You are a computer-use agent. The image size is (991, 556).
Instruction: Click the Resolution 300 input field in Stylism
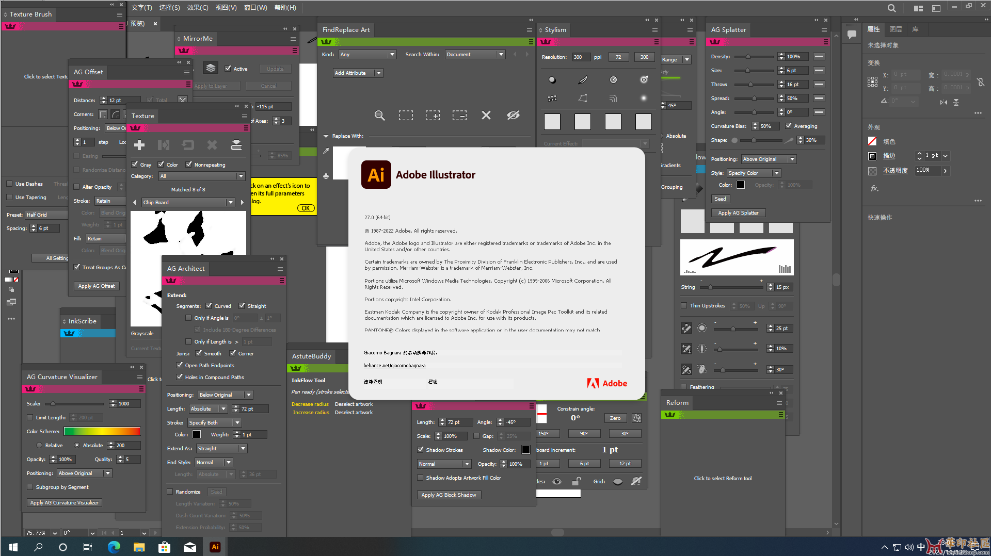coord(581,57)
